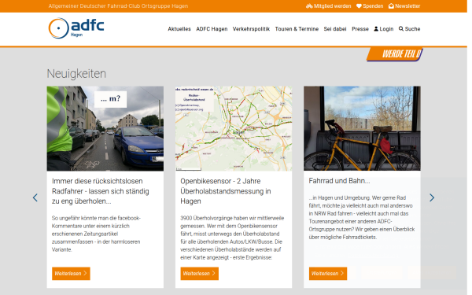Open headline 'Openbikesensor - 2 Jahre Überholabstandsmessung'
472x295 pixels.
(226, 191)
